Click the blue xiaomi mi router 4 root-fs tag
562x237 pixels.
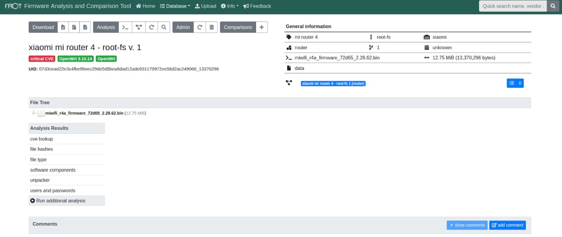[333, 84]
